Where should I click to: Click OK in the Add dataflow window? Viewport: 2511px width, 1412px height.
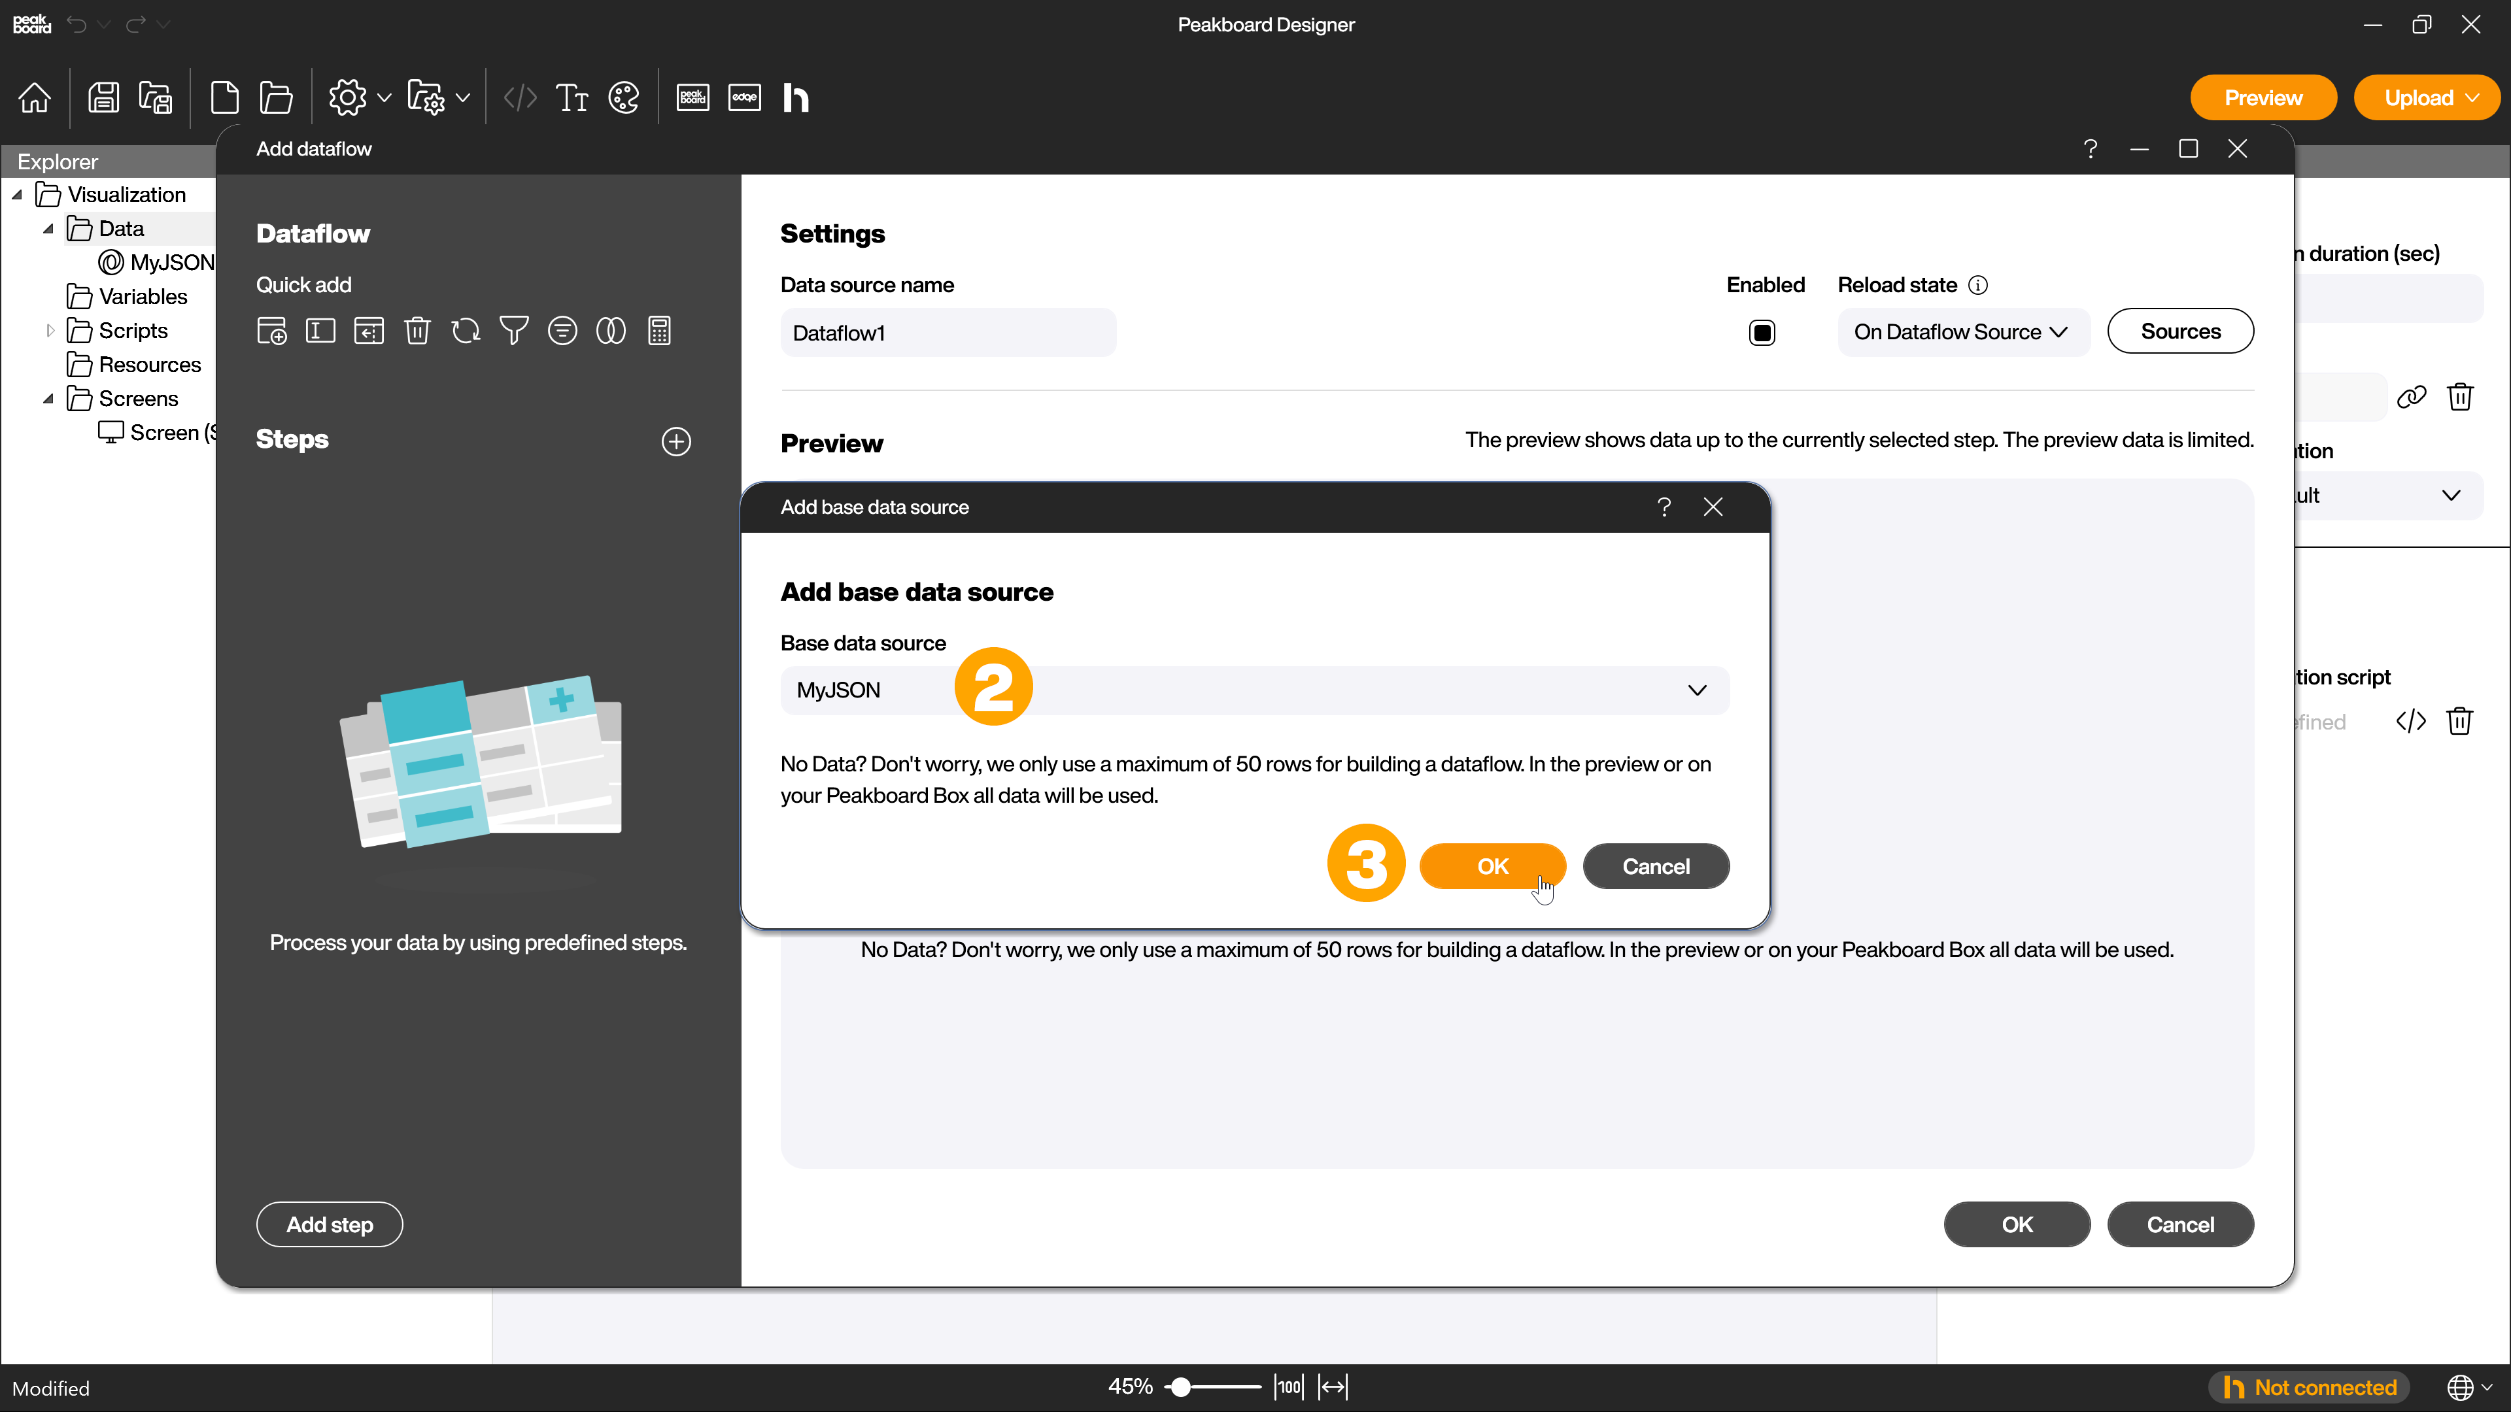click(2017, 1225)
